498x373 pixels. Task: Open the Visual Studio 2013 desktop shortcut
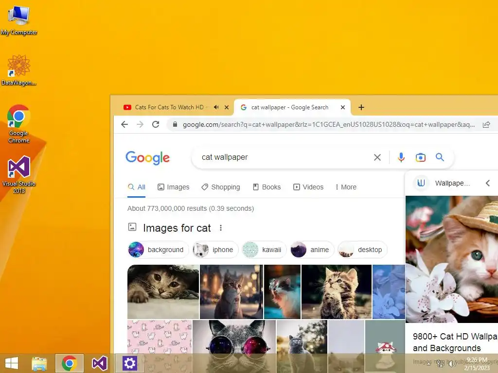pyautogui.click(x=19, y=174)
